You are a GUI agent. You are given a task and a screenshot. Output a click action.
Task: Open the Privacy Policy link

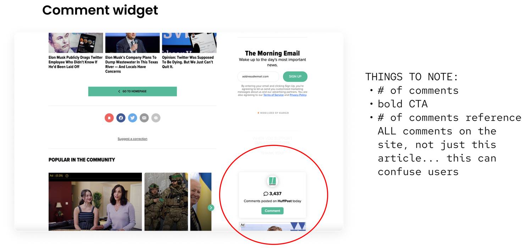(x=298, y=95)
